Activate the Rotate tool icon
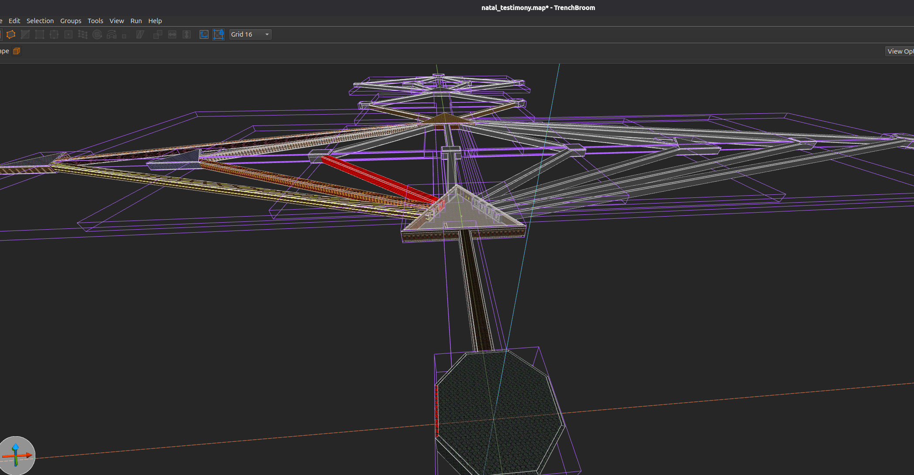914x475 pixels. point(97,34)
